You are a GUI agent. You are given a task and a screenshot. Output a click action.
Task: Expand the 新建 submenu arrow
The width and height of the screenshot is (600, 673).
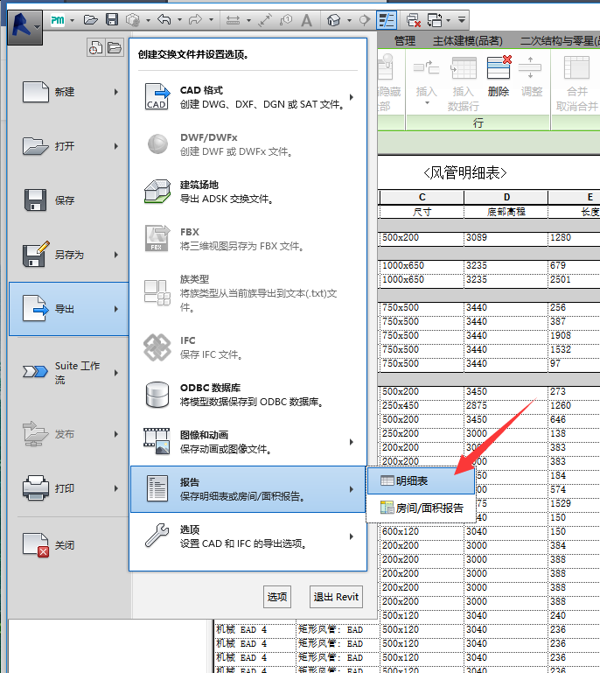coord(116,92)
